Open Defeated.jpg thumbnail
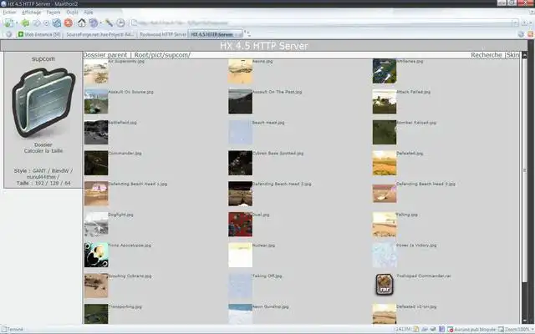The width and height of the screenshot is (535, 334). pyautogui.click(x=385, y=163)
